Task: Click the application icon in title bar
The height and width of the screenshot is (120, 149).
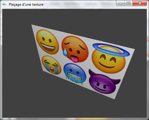Action: tap(5, 4)
